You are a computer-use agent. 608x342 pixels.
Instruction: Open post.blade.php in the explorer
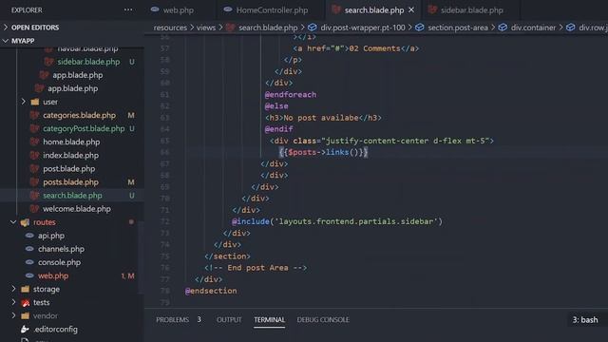tap(69, 169)
